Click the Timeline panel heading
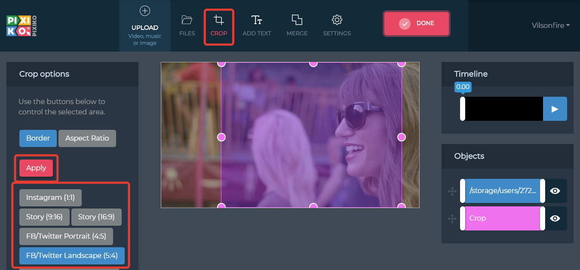This screenshot has width=580, height=270. pos(471,74)
